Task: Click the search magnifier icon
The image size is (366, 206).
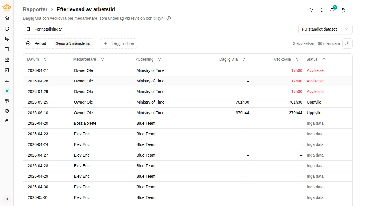Action: (322, 10)
